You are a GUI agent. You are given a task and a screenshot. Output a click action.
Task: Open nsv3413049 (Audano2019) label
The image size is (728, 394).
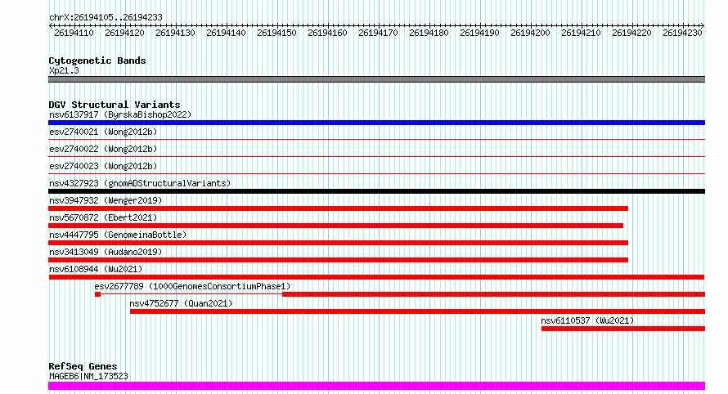coord(106,252)
